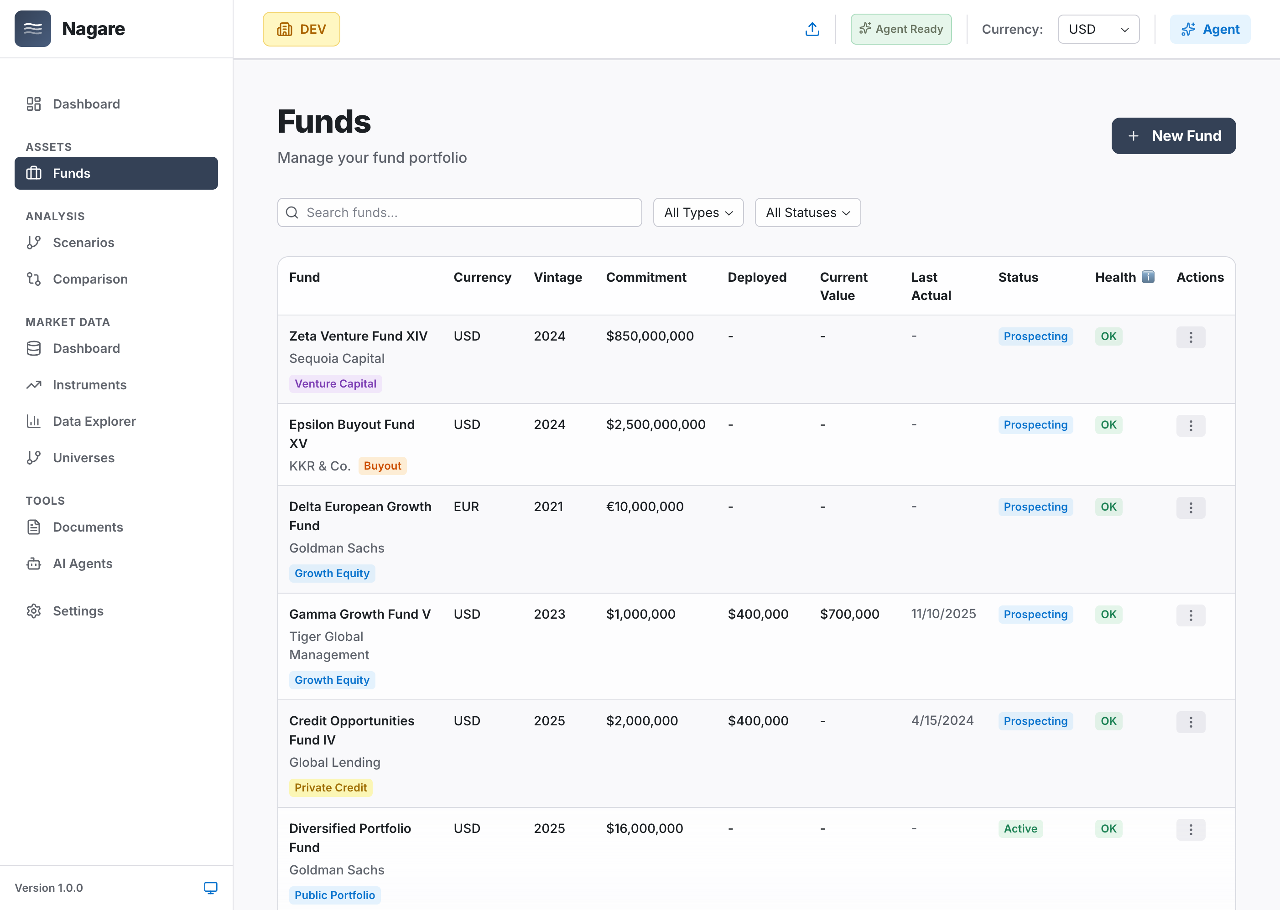Open the Agent panel button

pyautogui.click(x=1209, y=29)
